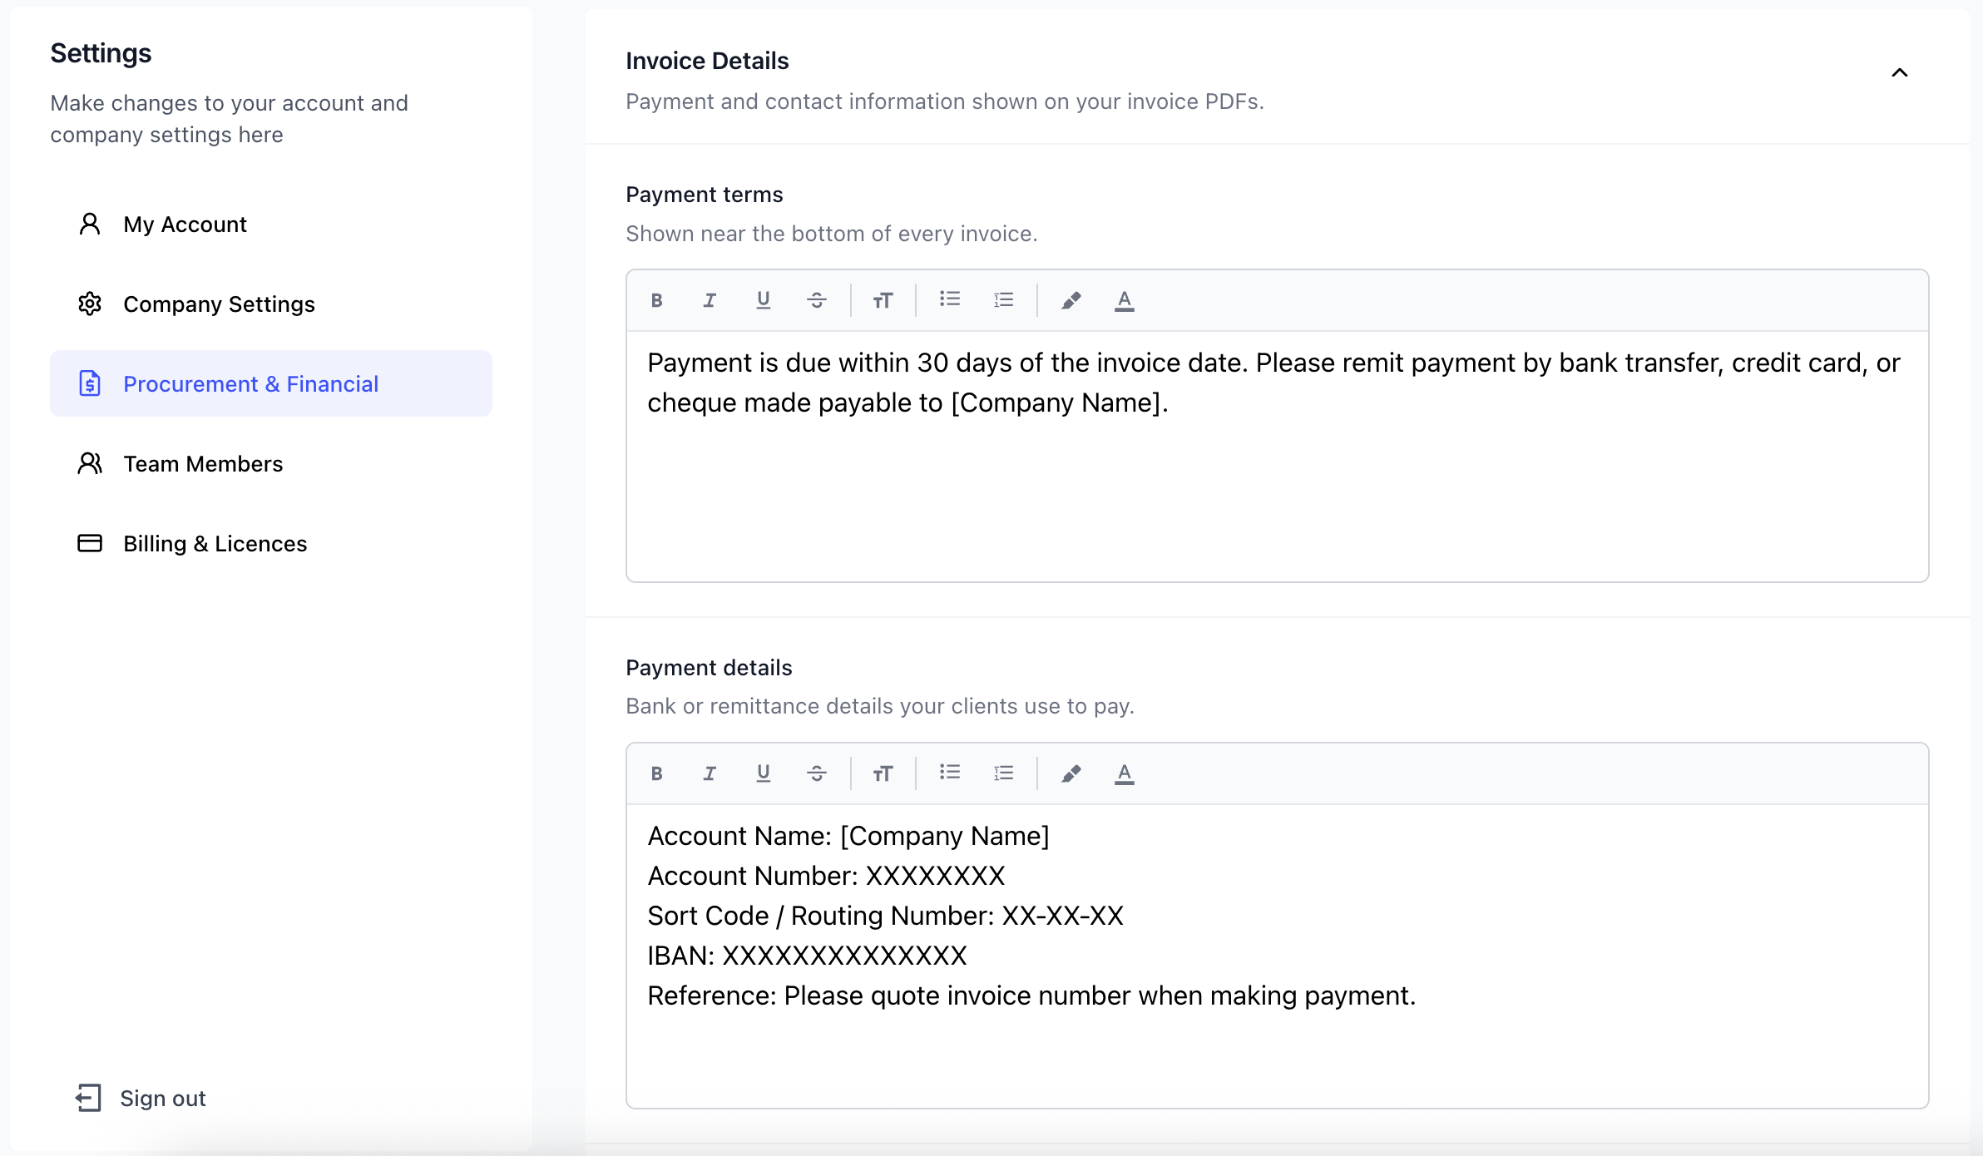This screenshot has width=1983, height=1156.
Task: Pick highlight color in Payment terms toolbar
Action: click(x=1071, y=300)
